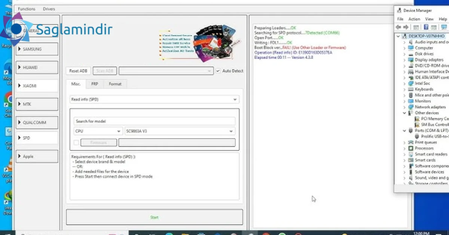Open the Functions menu
449x235 pixels.
(27, 9)
